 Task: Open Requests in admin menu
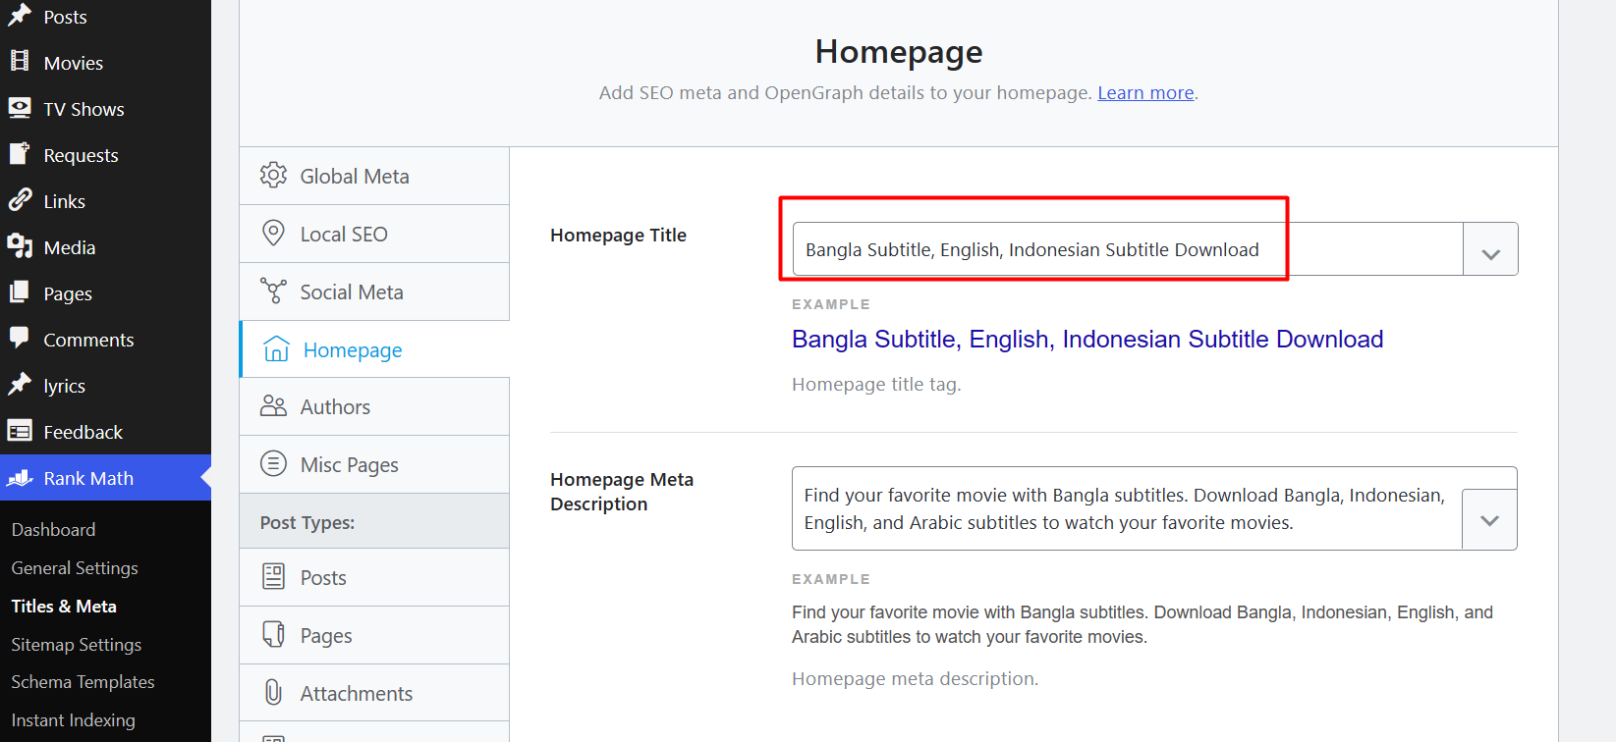click(x=105, y=154)
